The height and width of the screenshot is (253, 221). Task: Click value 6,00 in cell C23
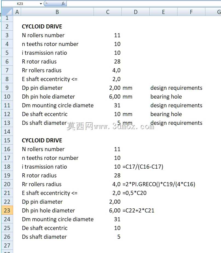click(x=115, y=211)
